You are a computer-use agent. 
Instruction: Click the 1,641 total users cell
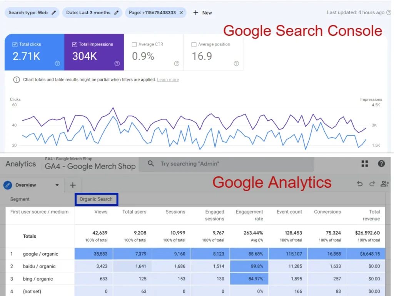[132, 266]
